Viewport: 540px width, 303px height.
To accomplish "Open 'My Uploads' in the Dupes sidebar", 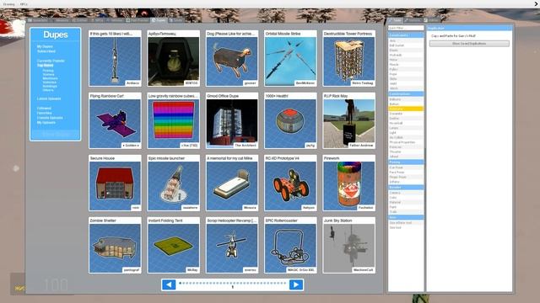I will [x=46, y=123].
